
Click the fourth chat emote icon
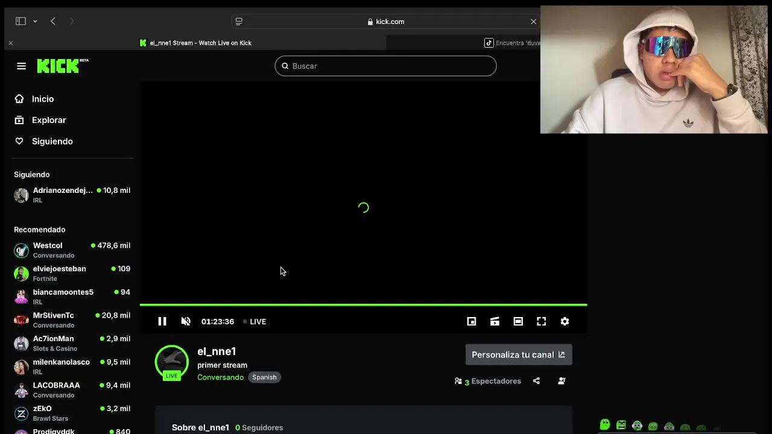[653, 426]
